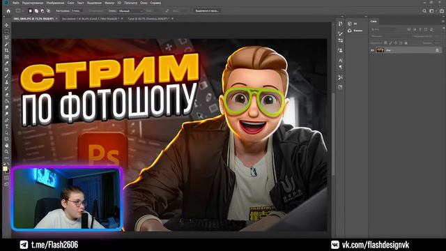Open the Редактирование menu
446x251 pixels.
(33, 3)
